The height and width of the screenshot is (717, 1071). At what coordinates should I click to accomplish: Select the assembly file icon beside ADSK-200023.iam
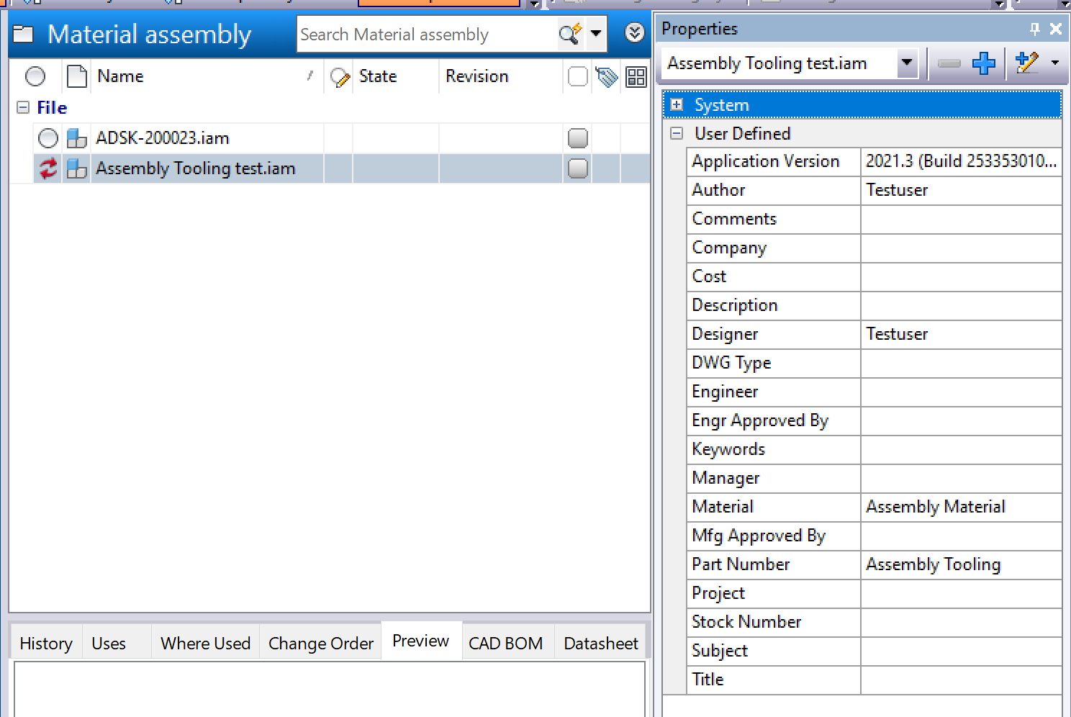click(76, 137)
